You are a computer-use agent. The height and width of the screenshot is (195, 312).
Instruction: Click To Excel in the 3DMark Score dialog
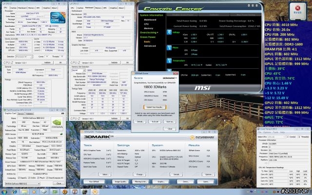click(x=155, y=121)
